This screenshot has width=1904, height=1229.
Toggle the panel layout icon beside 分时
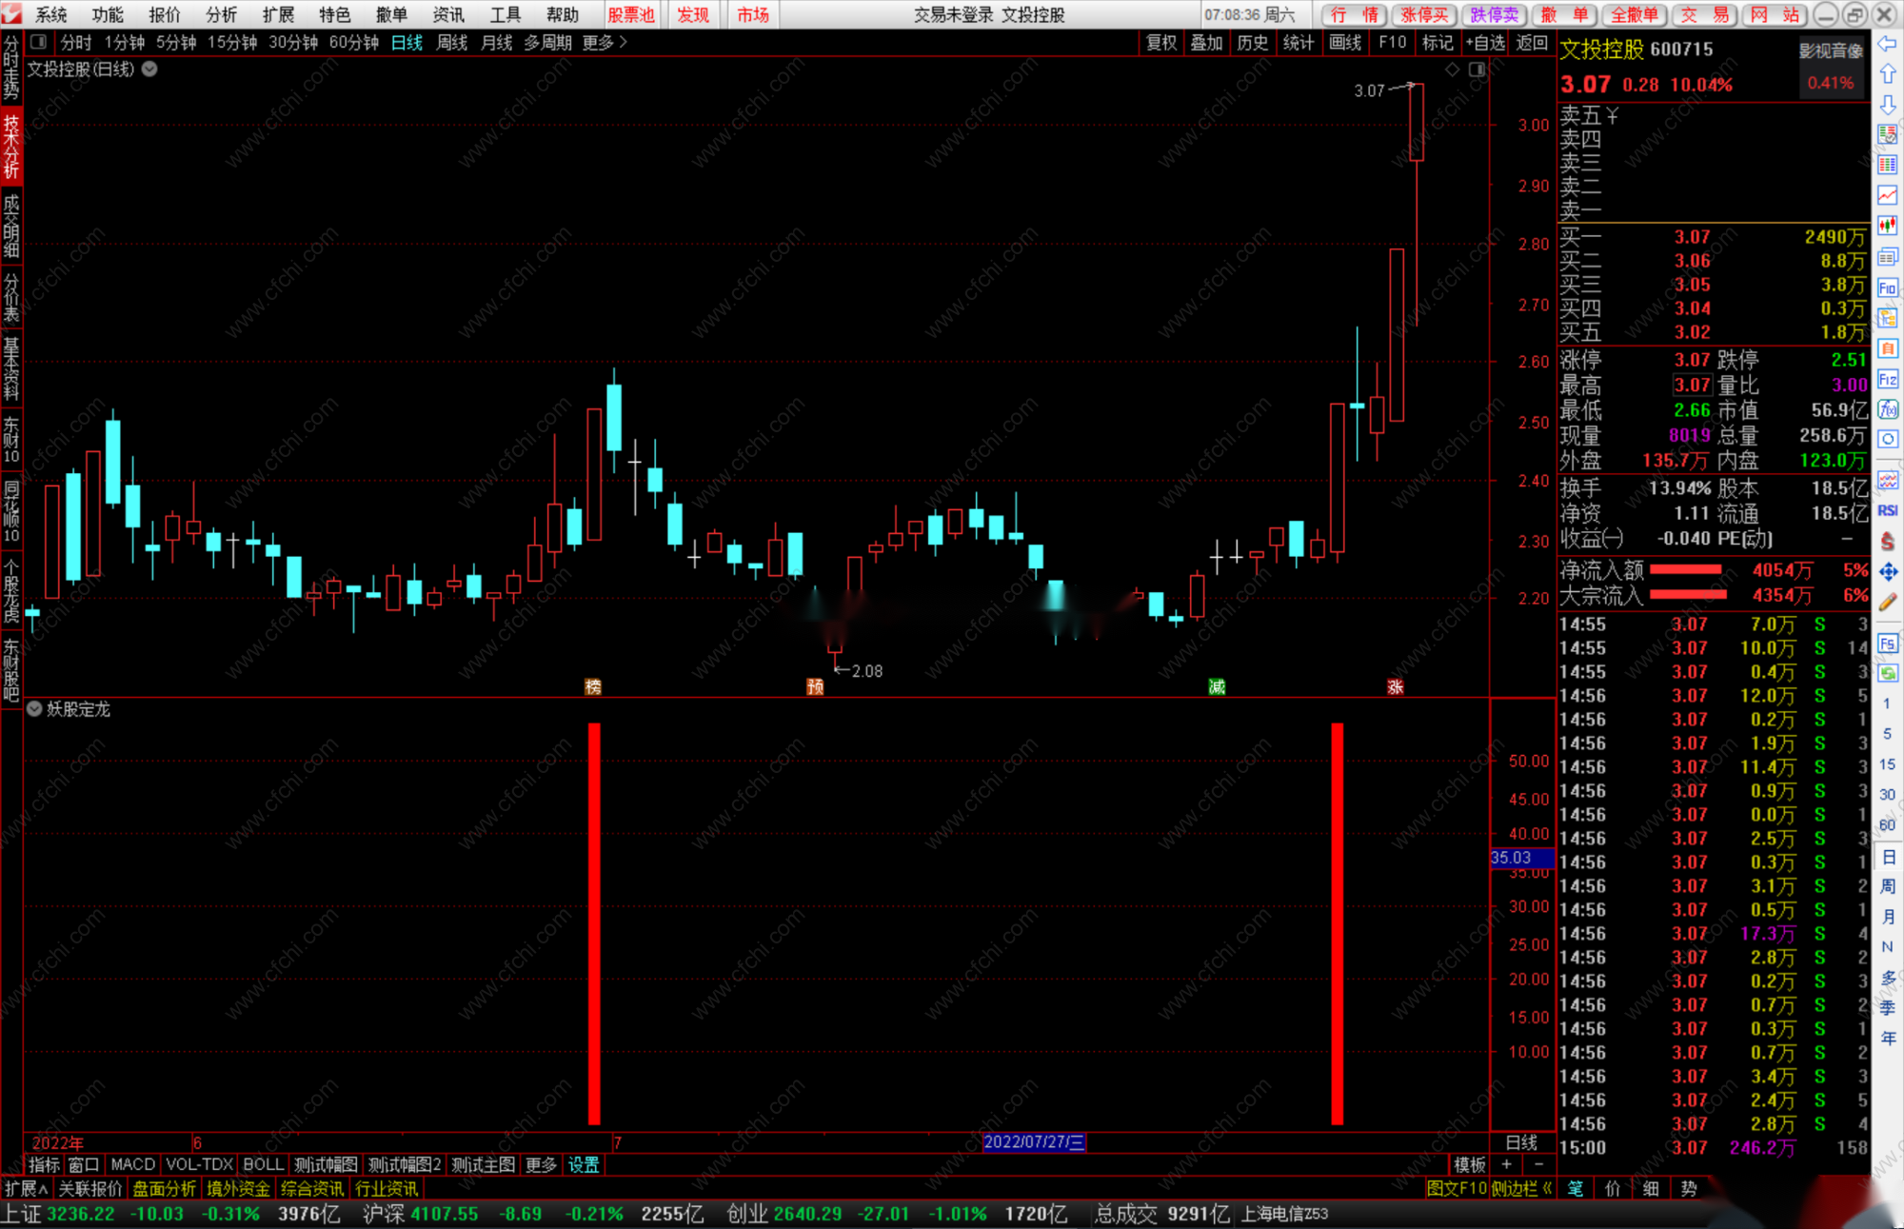[38, 42]
